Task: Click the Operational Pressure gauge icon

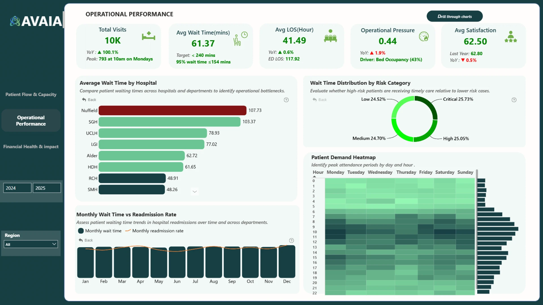Action: point(424,36)
